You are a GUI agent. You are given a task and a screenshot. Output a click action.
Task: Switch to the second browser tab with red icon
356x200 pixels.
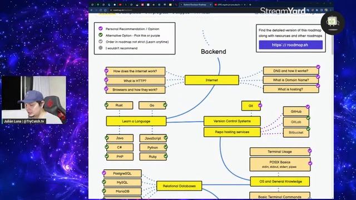click(230, 4)
